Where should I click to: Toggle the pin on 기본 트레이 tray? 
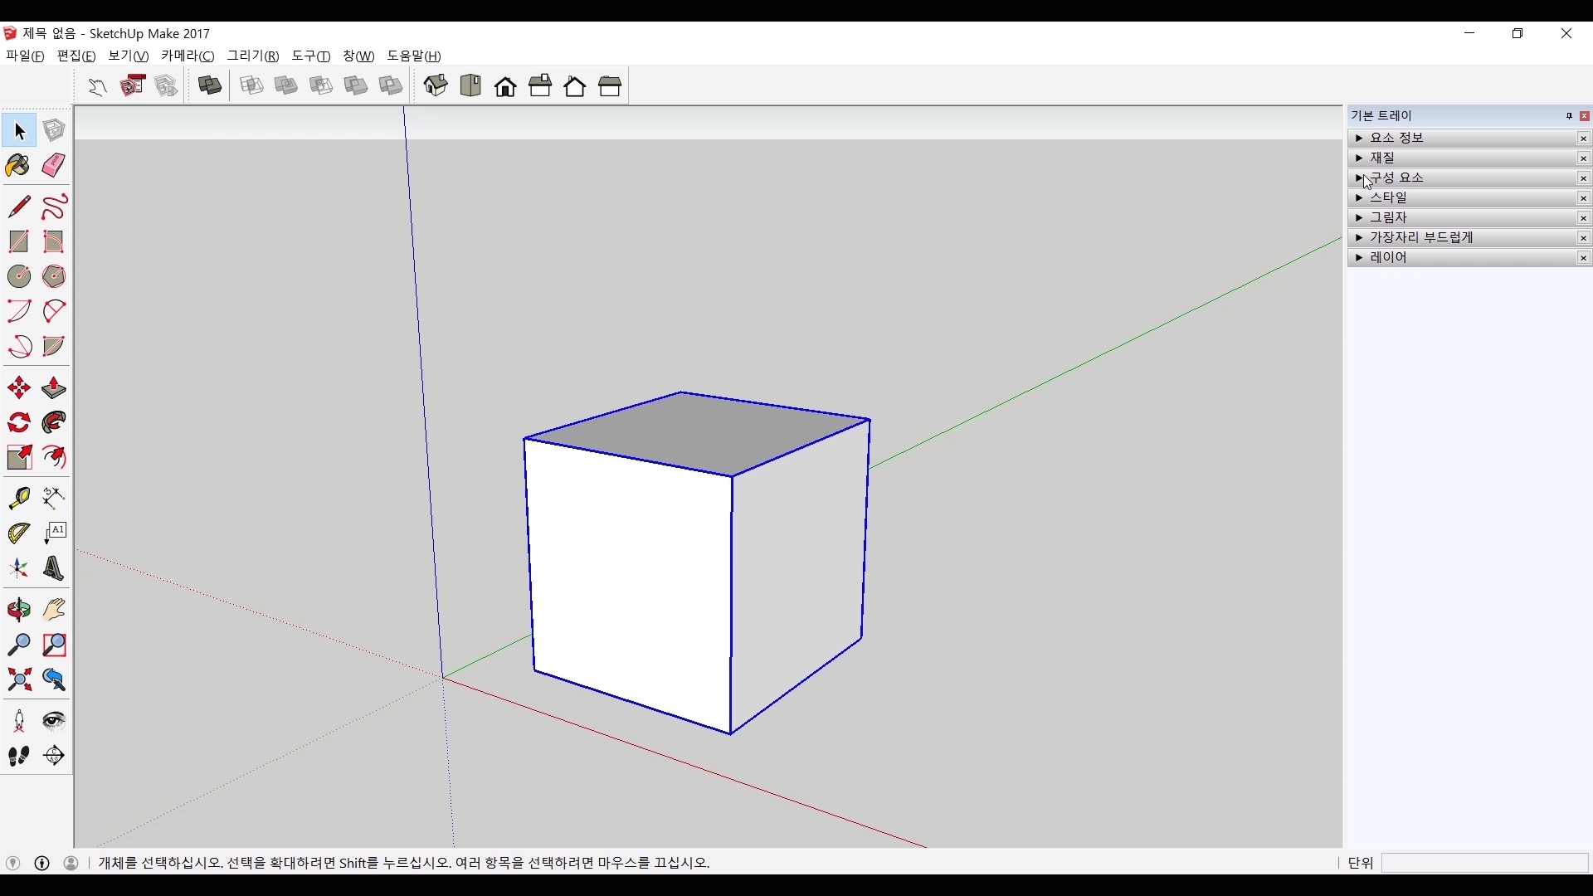pos(1569,116)
